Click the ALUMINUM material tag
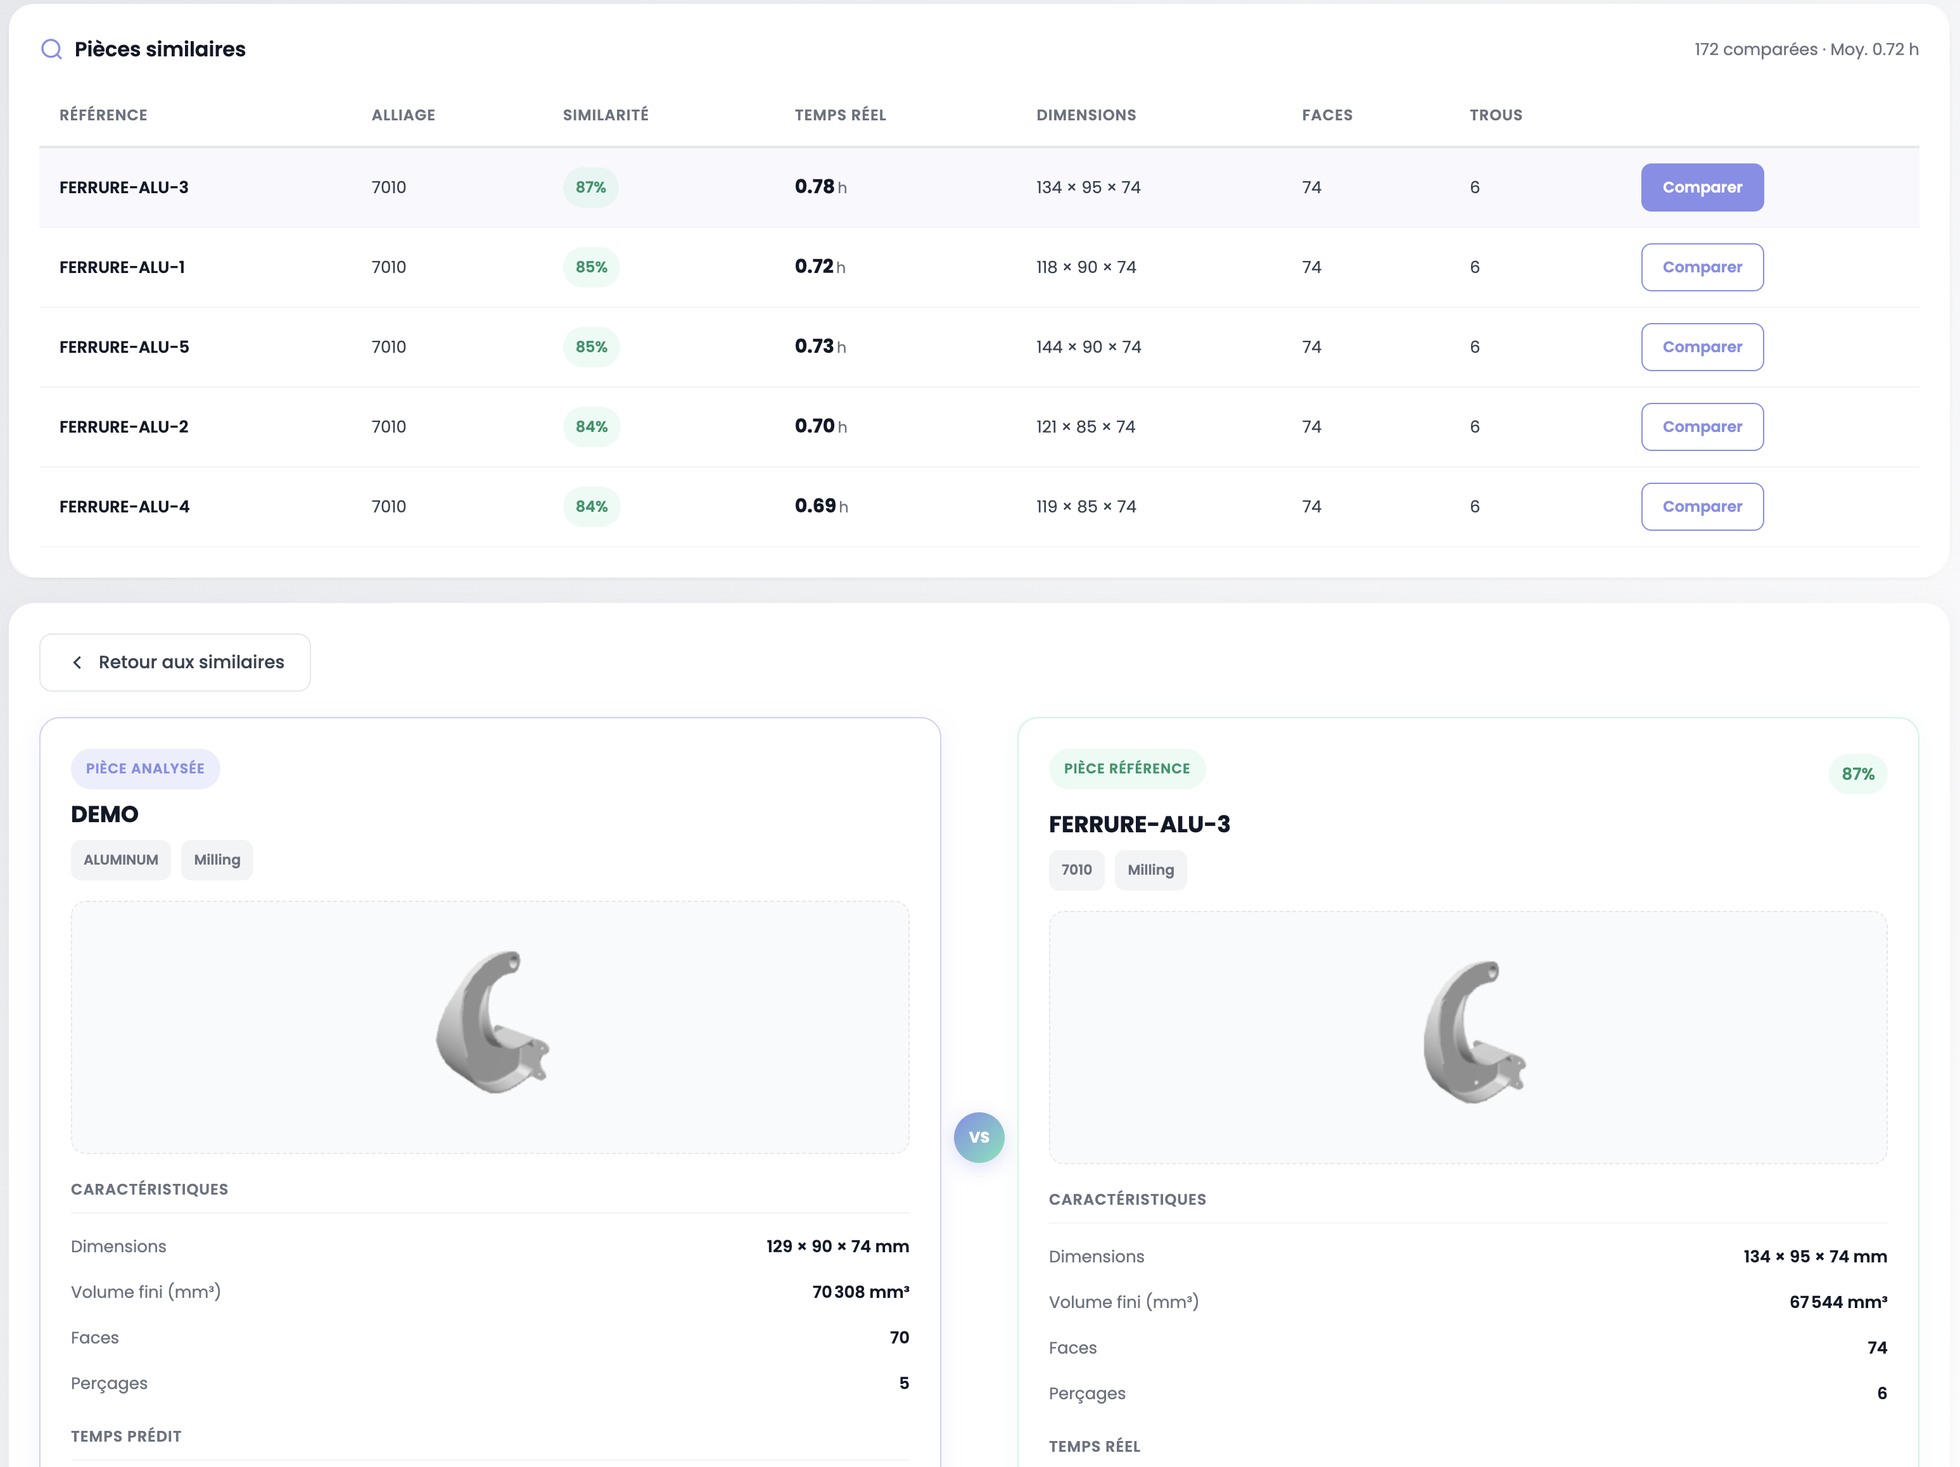The image size is (1960, 1467). pyautogui.click(x=120, y=860)
